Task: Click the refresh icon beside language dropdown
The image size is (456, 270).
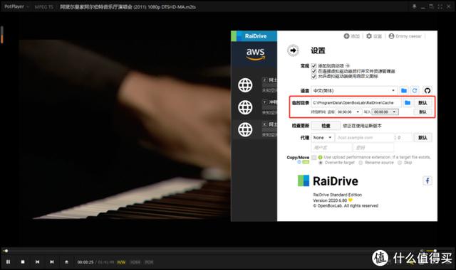Action: 415,90
